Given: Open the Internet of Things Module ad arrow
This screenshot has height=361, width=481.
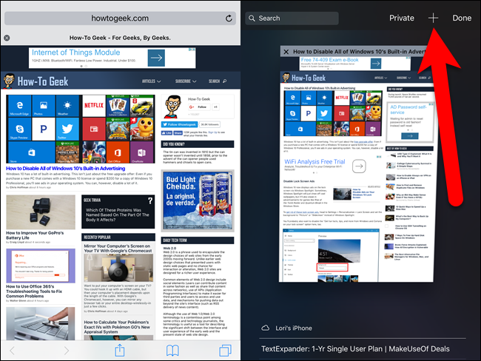Looking at the screenshot, I should 156,58.
